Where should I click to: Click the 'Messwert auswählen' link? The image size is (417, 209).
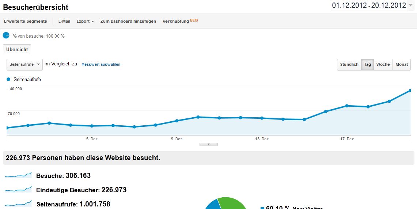(x=101, y=64)
